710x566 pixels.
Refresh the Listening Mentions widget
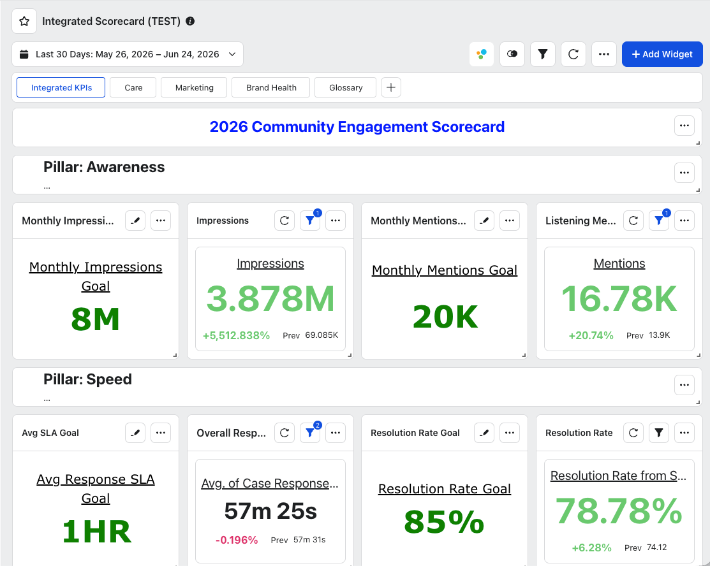tap(633, 221)
